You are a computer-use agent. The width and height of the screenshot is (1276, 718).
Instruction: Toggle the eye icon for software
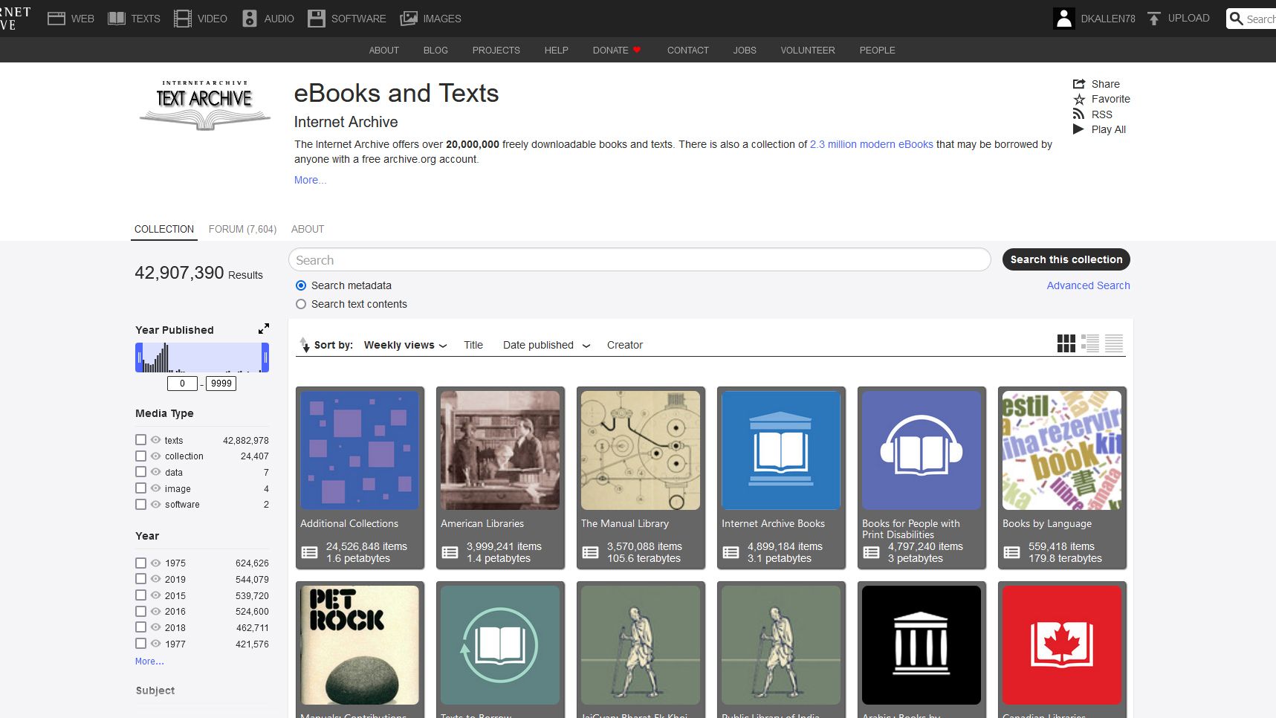click(156, 504)
